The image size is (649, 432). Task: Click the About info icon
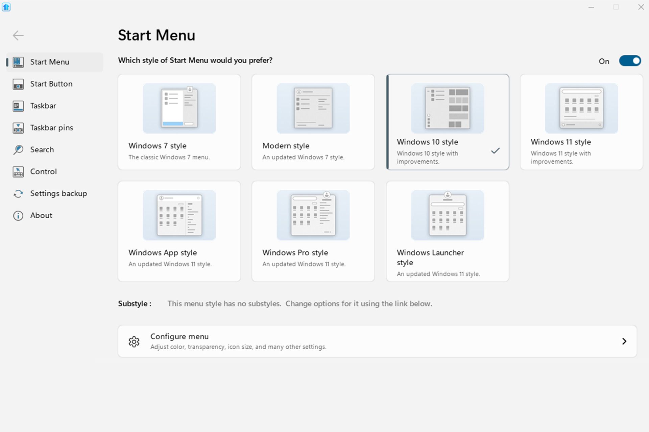click(x=18, y=215)
